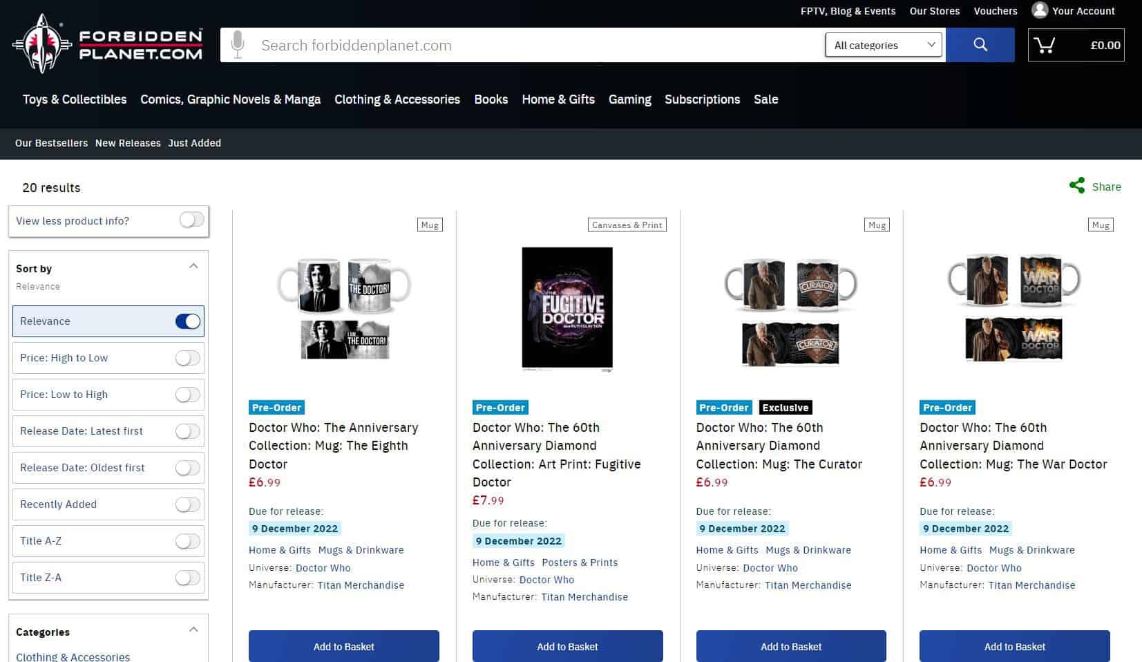Click Titan Merchandise on The Curator card

[x=808, y=585]
